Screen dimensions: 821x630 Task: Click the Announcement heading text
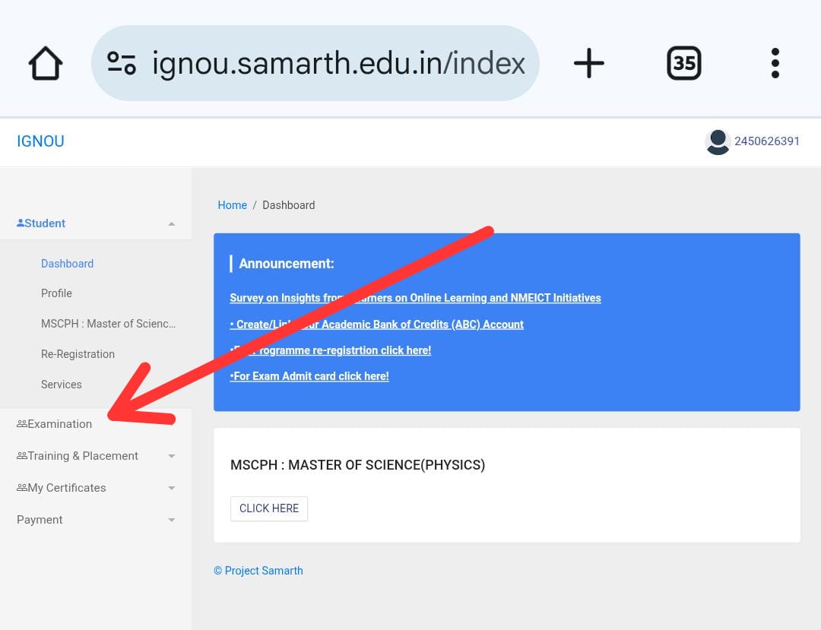(x=287, y=264)
